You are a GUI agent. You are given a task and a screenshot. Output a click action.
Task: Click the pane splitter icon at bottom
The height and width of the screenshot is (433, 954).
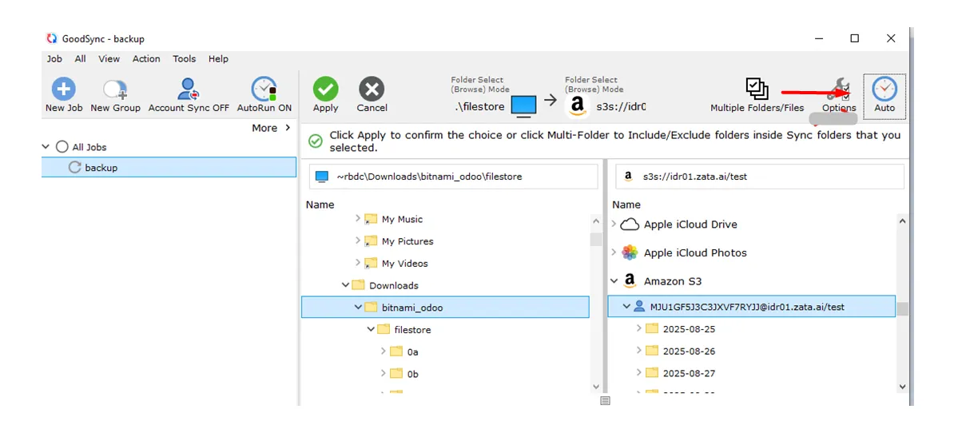[x=605, y=399]
